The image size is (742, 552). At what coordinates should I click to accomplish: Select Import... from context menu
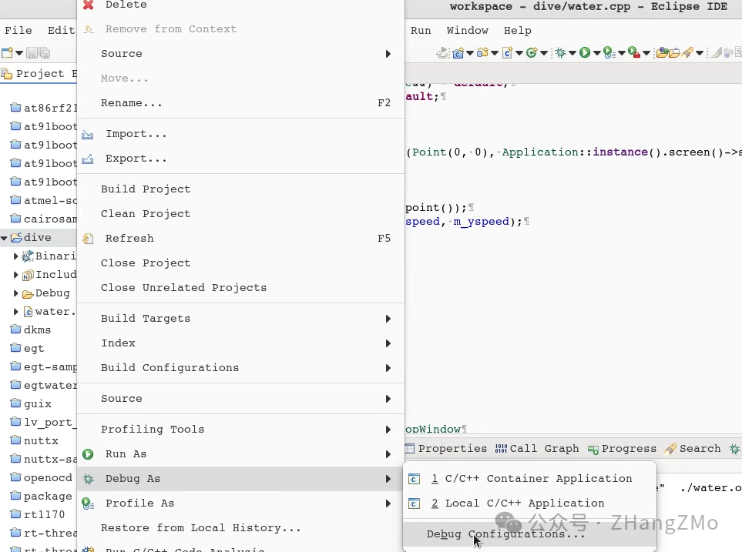240,134
